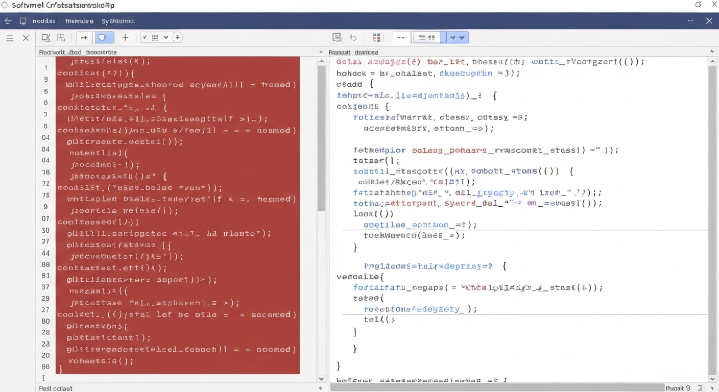Toggle the highlighted speech bubble button
The height and width of the screenshot is (392, 719).
[x=102, y=38]
